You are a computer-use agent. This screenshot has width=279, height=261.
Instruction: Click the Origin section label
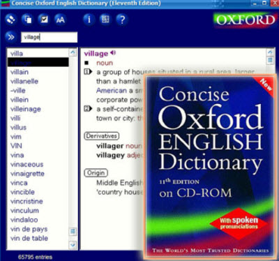click(x=96, y=173)
